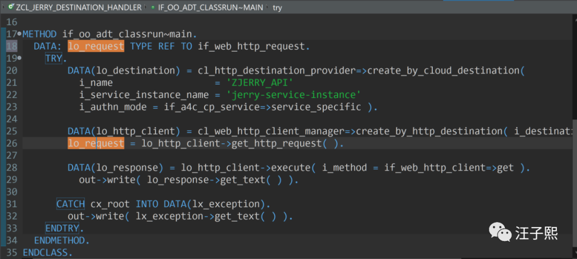Click line number 18 in gutter

click(11, 46)
